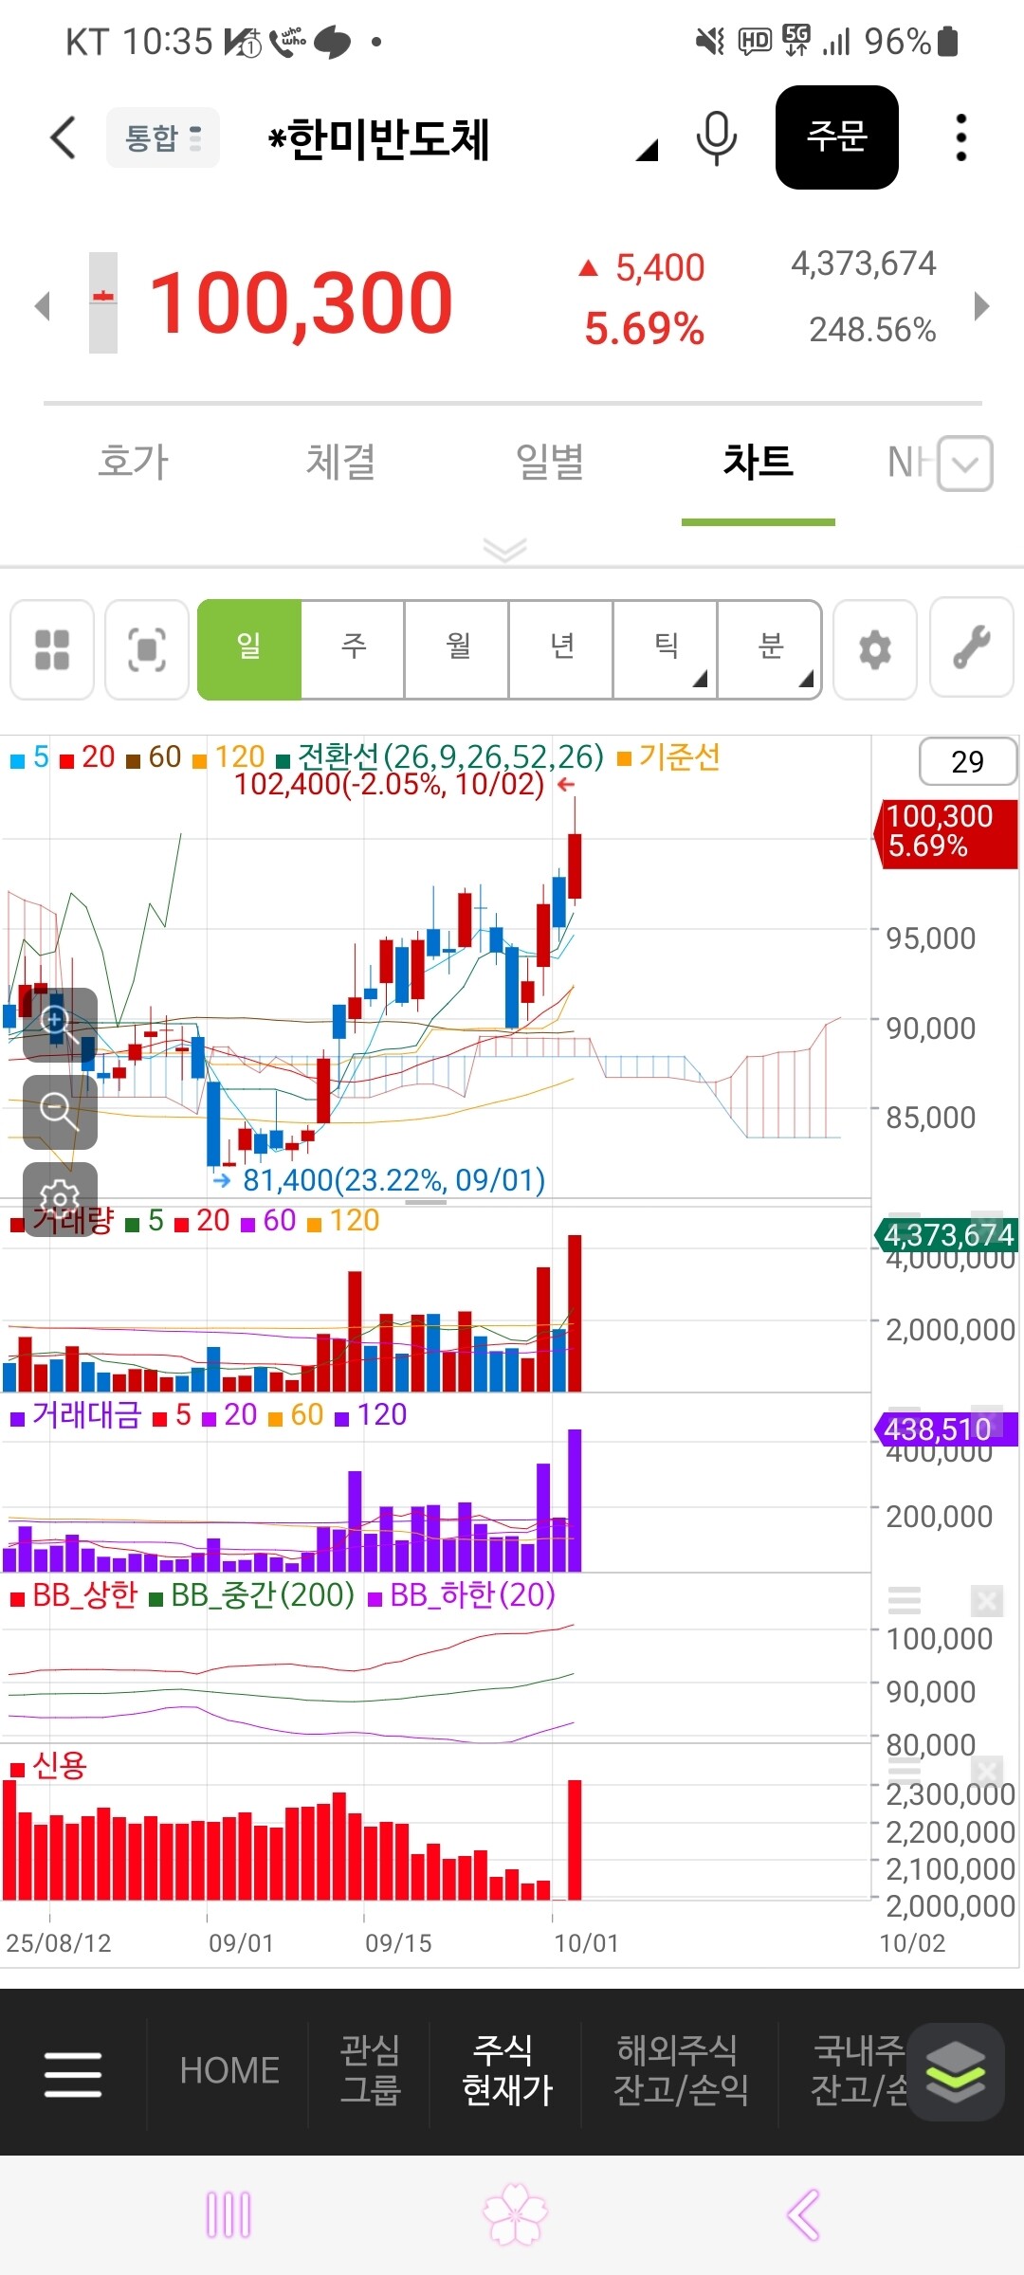Zoom out the chart with magnifier minus
The image size is (1024, 2275).
(x=60, y=1112)
